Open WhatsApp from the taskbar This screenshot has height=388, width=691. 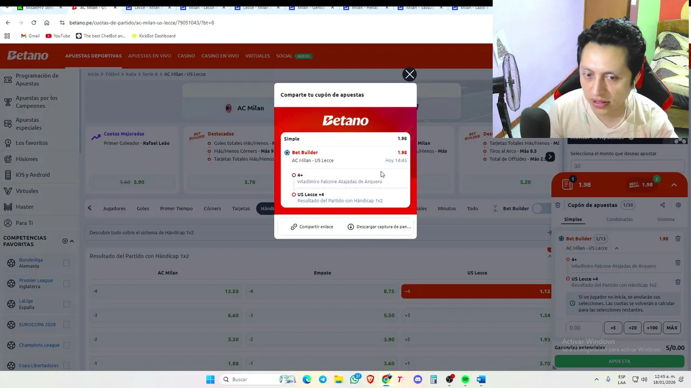pos(354,379)
